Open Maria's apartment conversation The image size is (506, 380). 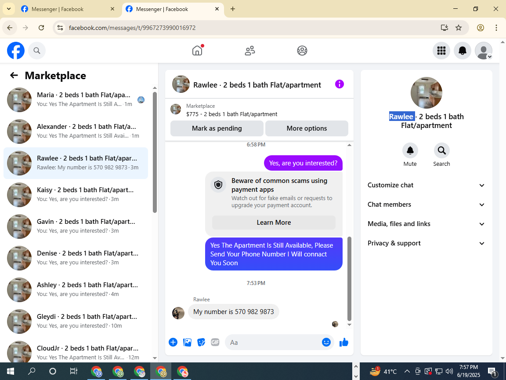click(76, 99)
